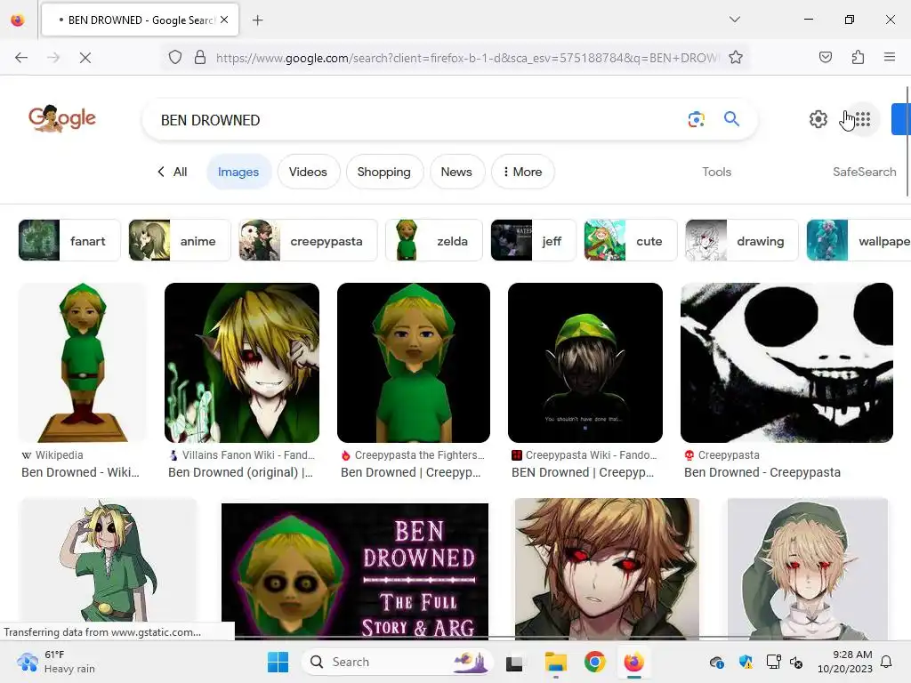Open the 'Ben Drowned - Wiki...' Wikipedia link
911x683 pixels.
tap(80, 472)
